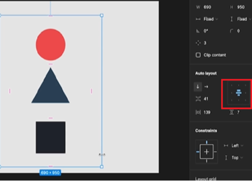Click the top constraint bar in constraints widget
The image size is (252, 181).
(207, 142)
